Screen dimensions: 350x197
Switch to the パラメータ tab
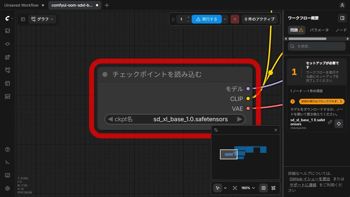pyautogui.click(x=319, y=30)
